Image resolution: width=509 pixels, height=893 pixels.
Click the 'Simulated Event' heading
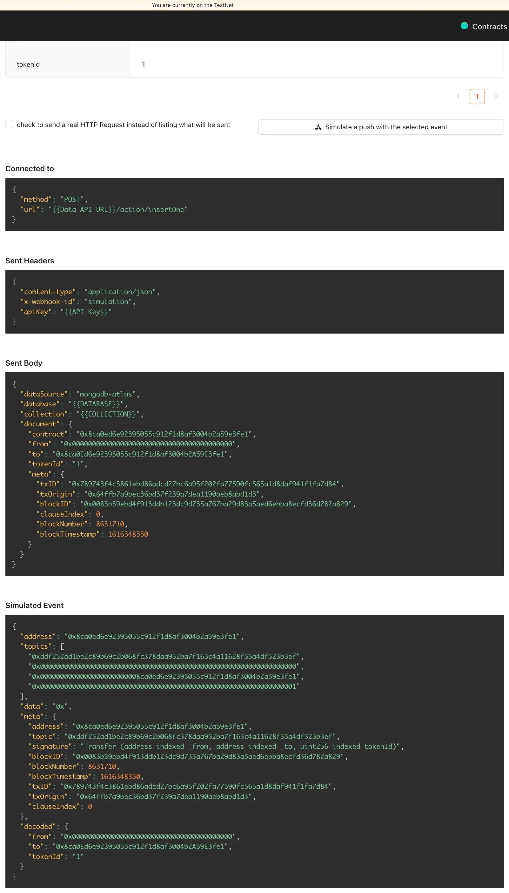[35, 605]
